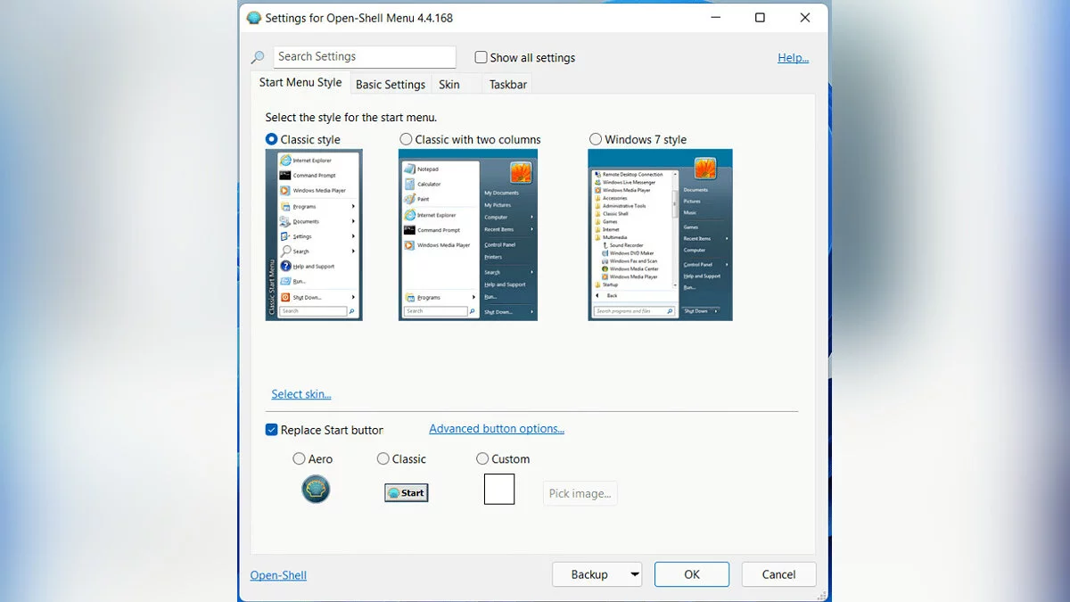This screenshot has height=602, width=1070.
Task: Click the empty Custom button image box
Action: [499, 489]
